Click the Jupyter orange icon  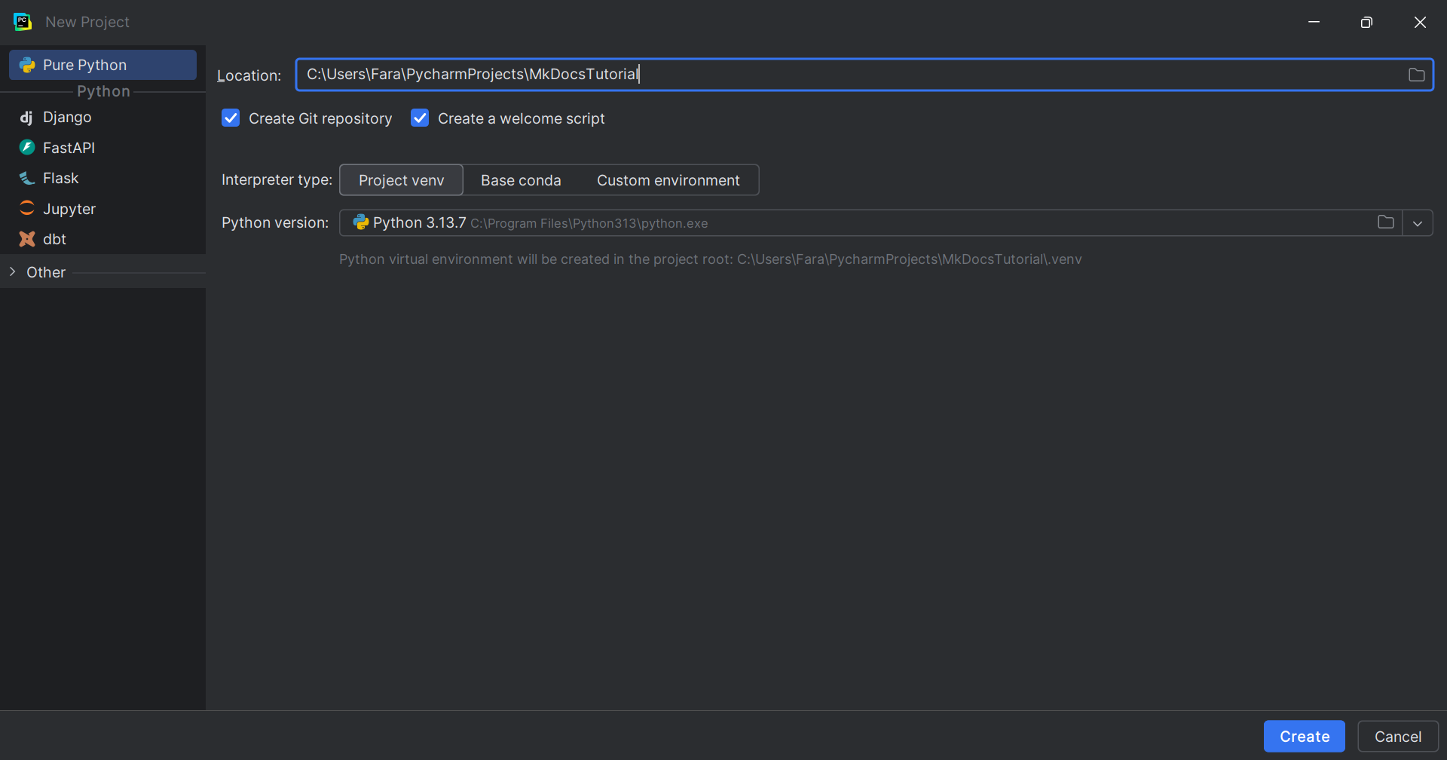pos(27,209)
